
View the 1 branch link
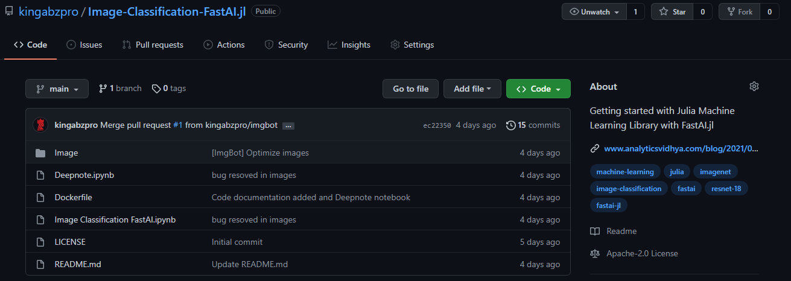(x=120, y=89)
